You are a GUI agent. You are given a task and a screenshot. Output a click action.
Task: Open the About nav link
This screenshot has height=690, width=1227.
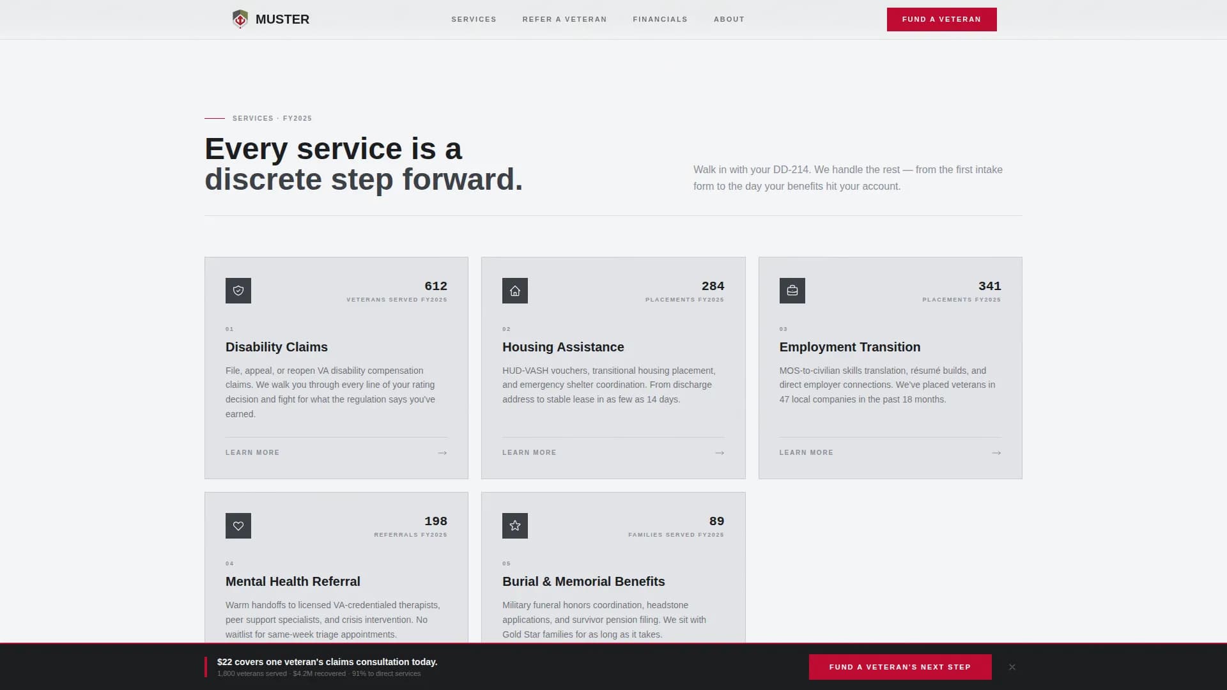(x=729, y=19)
